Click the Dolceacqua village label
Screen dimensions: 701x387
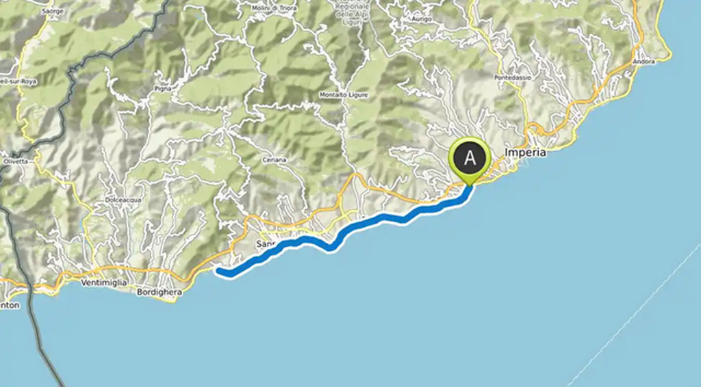pyautogui.click(x=123, y=200)
